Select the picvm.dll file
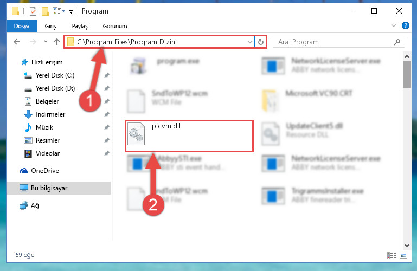Screen dimensions: 417x271 (x=189, y=136)
